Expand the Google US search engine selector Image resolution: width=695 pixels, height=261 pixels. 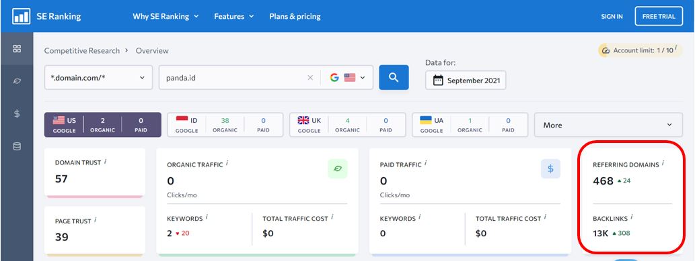coord(347,77)
